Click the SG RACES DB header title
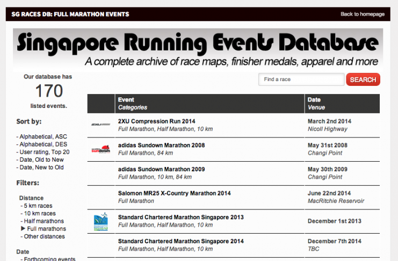This screenshot has height=261, width=398. [70, 14]
